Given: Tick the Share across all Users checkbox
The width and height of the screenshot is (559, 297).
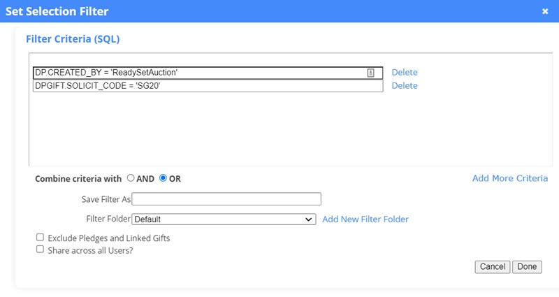Looking at the screenshot, I should pos(40,249).
